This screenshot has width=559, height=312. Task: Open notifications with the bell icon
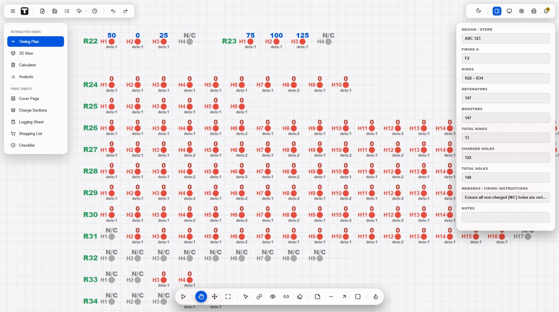[546, 11]
